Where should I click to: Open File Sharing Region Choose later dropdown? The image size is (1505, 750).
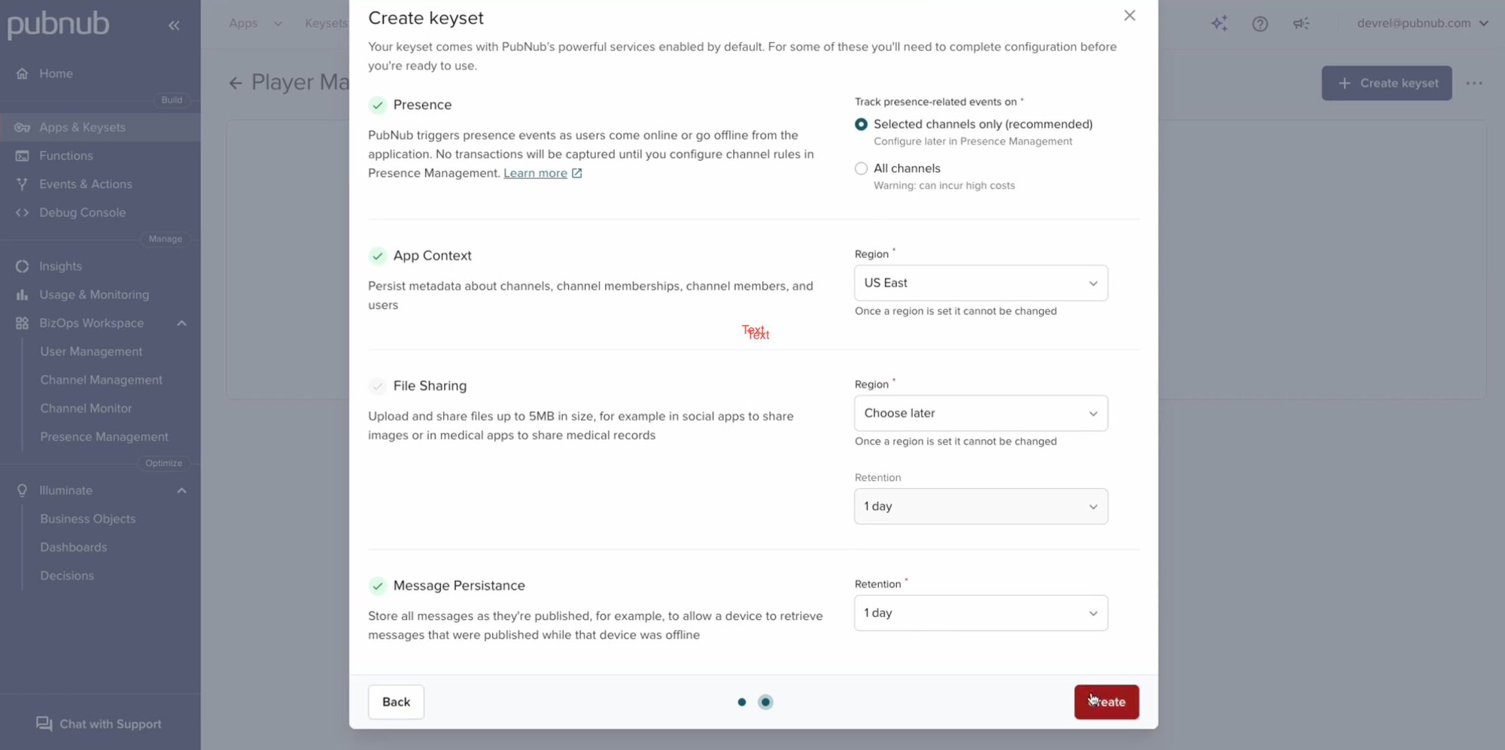click(x=981, y=413)
